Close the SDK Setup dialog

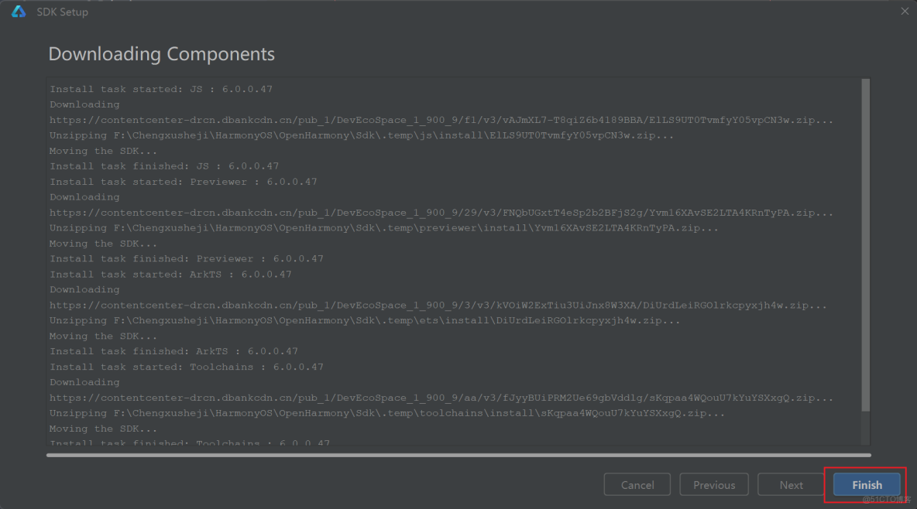point(905,12)
